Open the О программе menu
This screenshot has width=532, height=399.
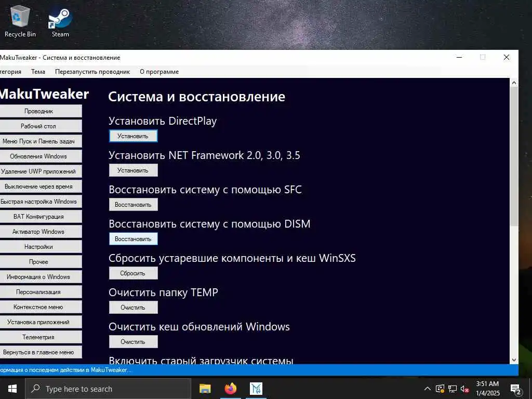(x=159, y=72)
